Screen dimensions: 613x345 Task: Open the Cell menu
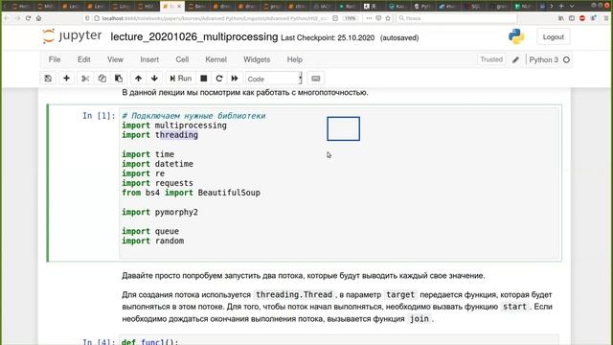pos(182,59)
